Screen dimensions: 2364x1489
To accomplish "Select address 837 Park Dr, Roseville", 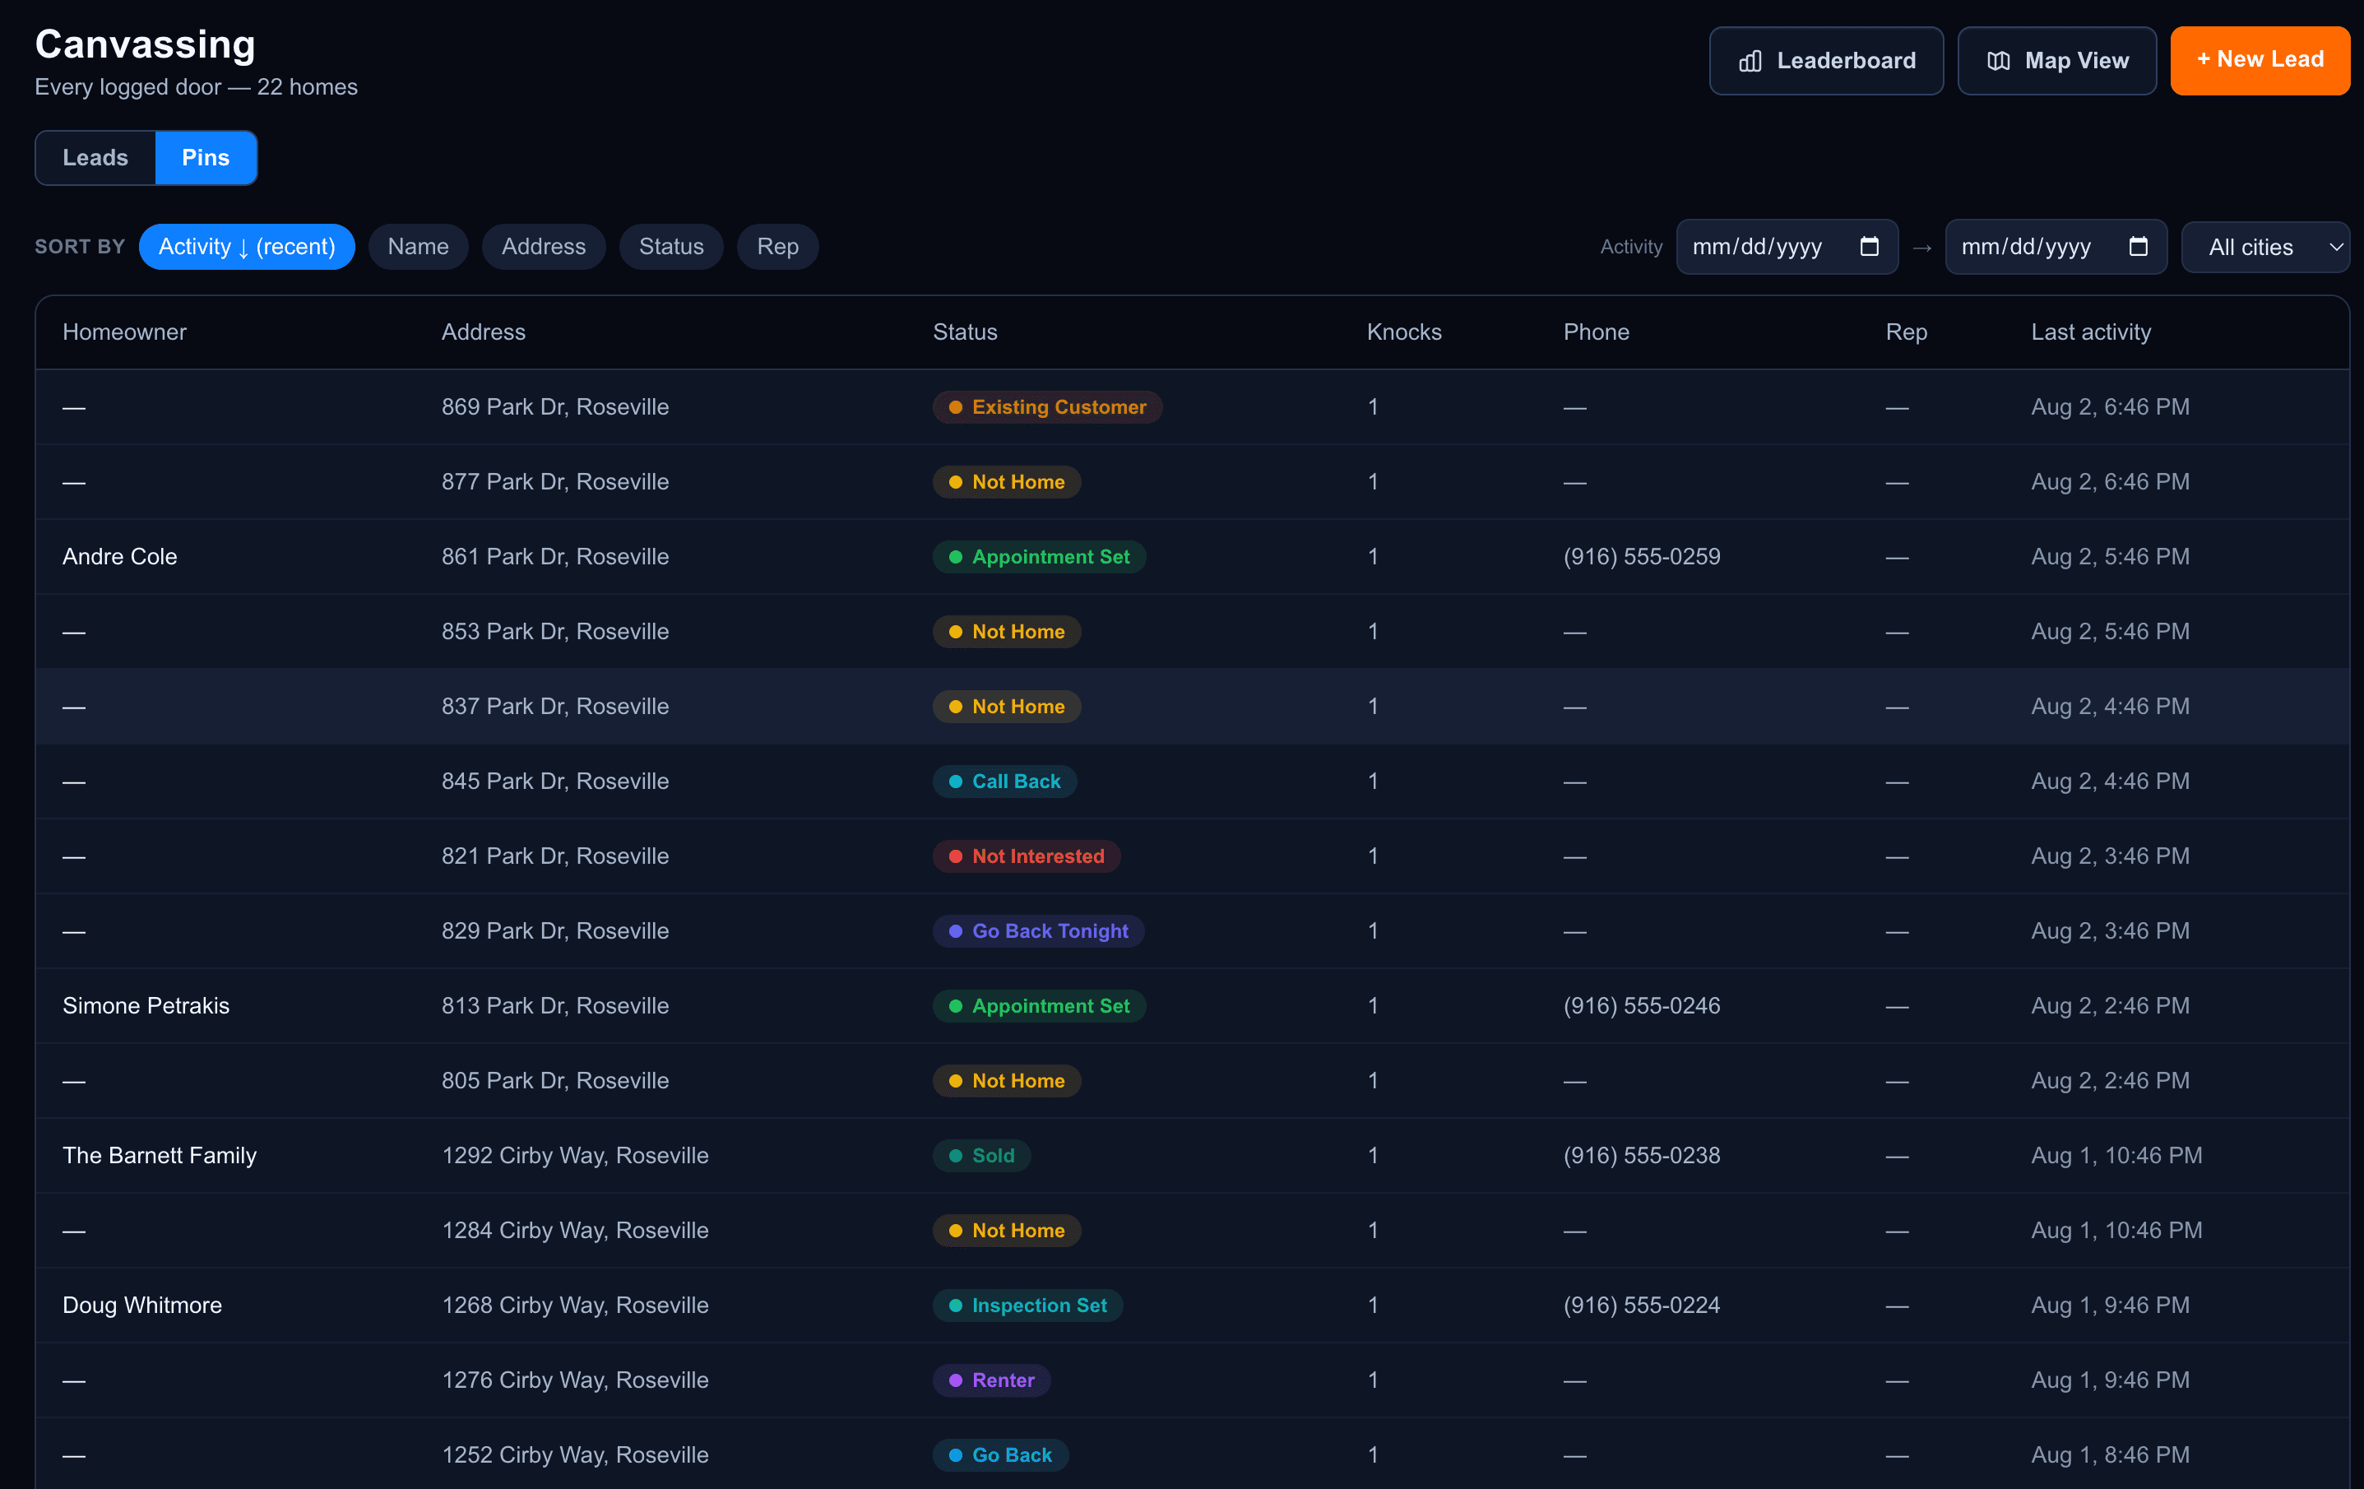I will click(554, 706).
